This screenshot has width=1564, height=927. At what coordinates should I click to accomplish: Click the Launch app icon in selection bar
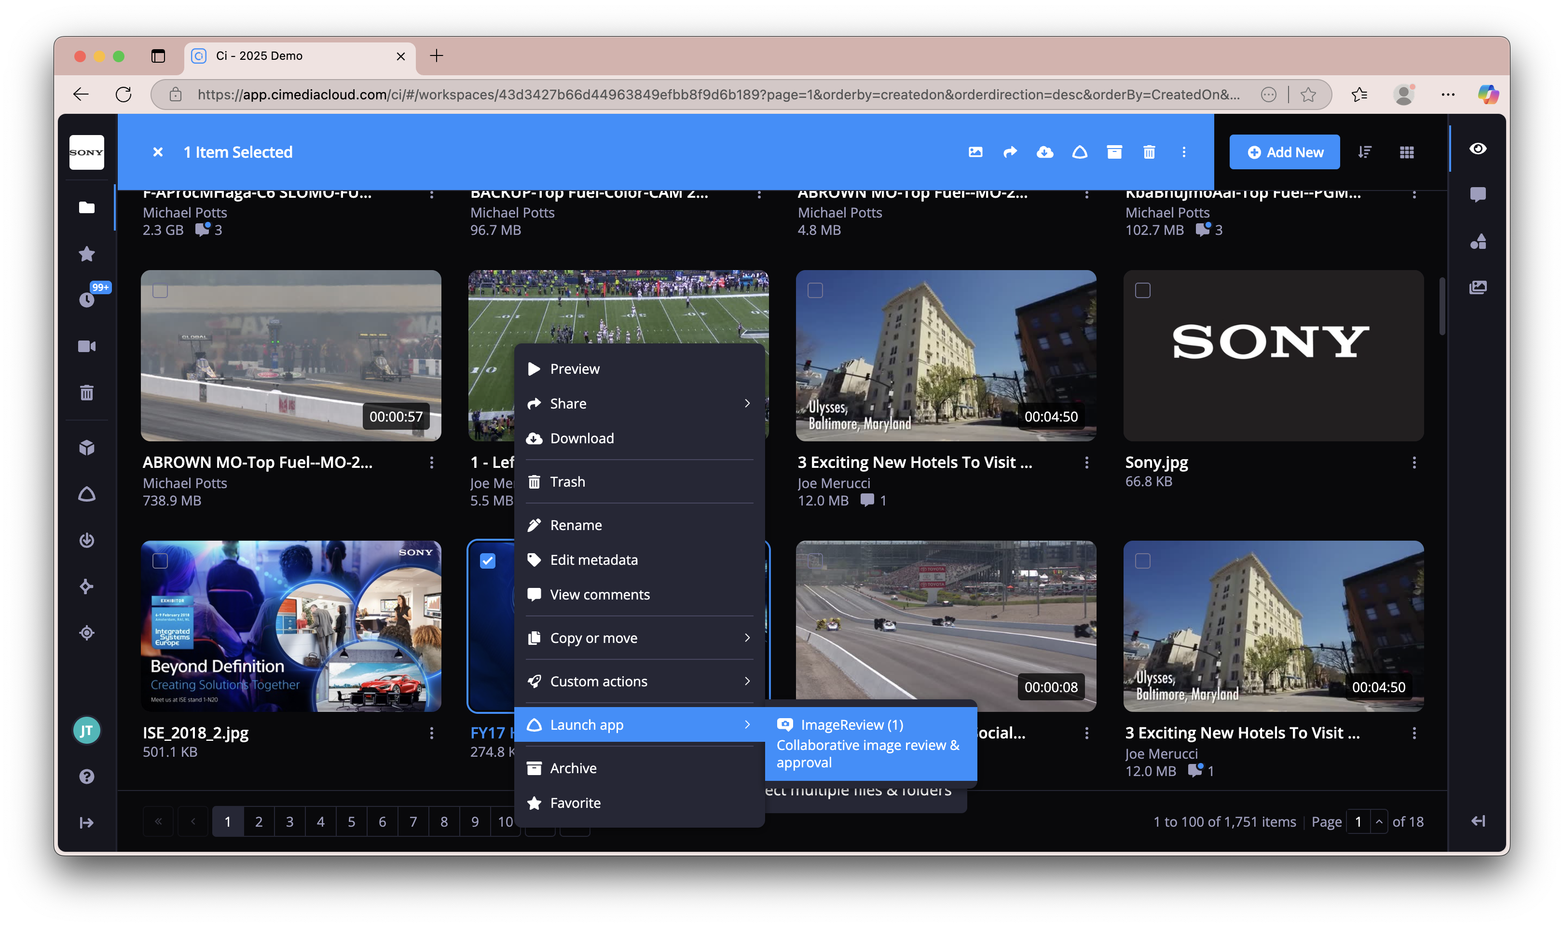click(1080, 152)
